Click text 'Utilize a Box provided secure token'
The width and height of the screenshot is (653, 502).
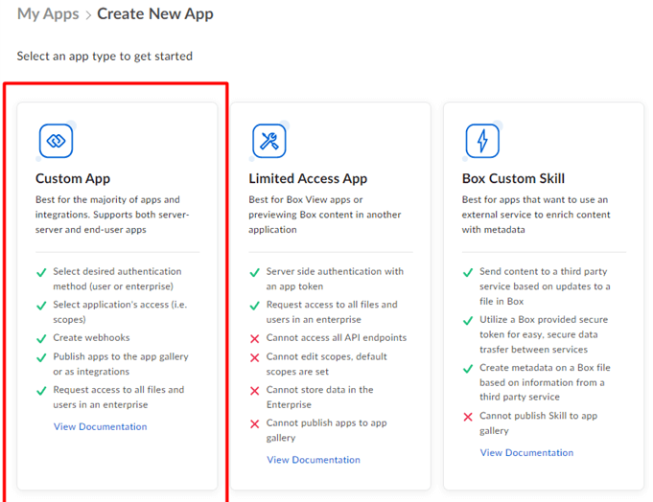tap(544, 334)
